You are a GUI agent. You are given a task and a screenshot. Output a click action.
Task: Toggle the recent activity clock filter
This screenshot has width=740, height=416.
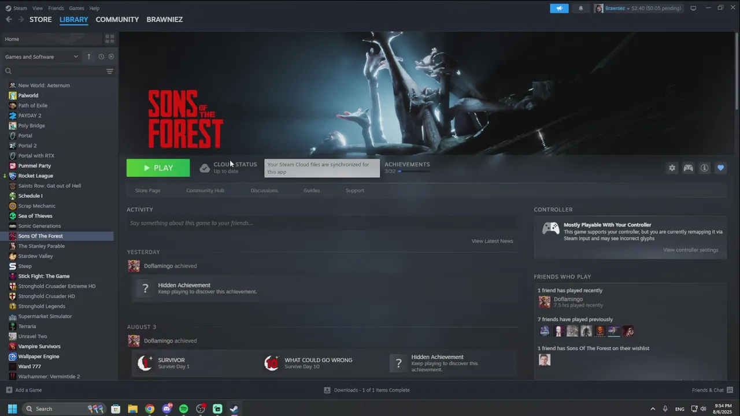click(101, 57)
